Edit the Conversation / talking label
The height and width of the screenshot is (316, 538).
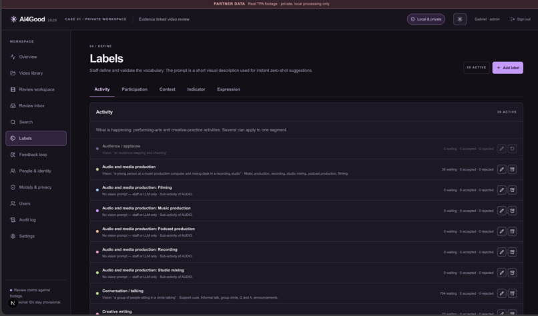click(502, 293)
